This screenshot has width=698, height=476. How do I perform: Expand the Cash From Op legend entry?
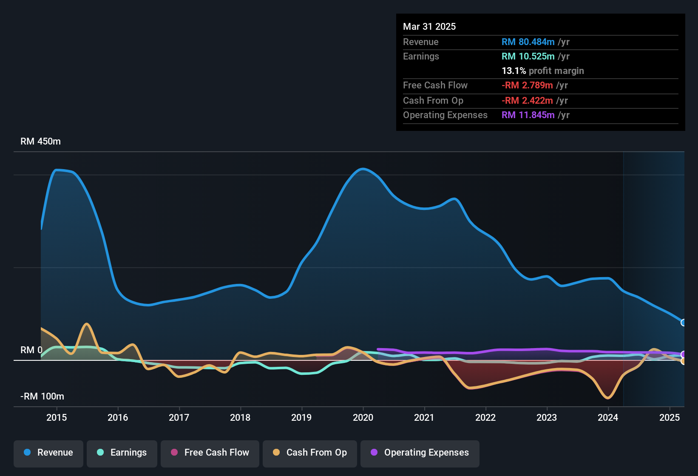coord(309,453)
